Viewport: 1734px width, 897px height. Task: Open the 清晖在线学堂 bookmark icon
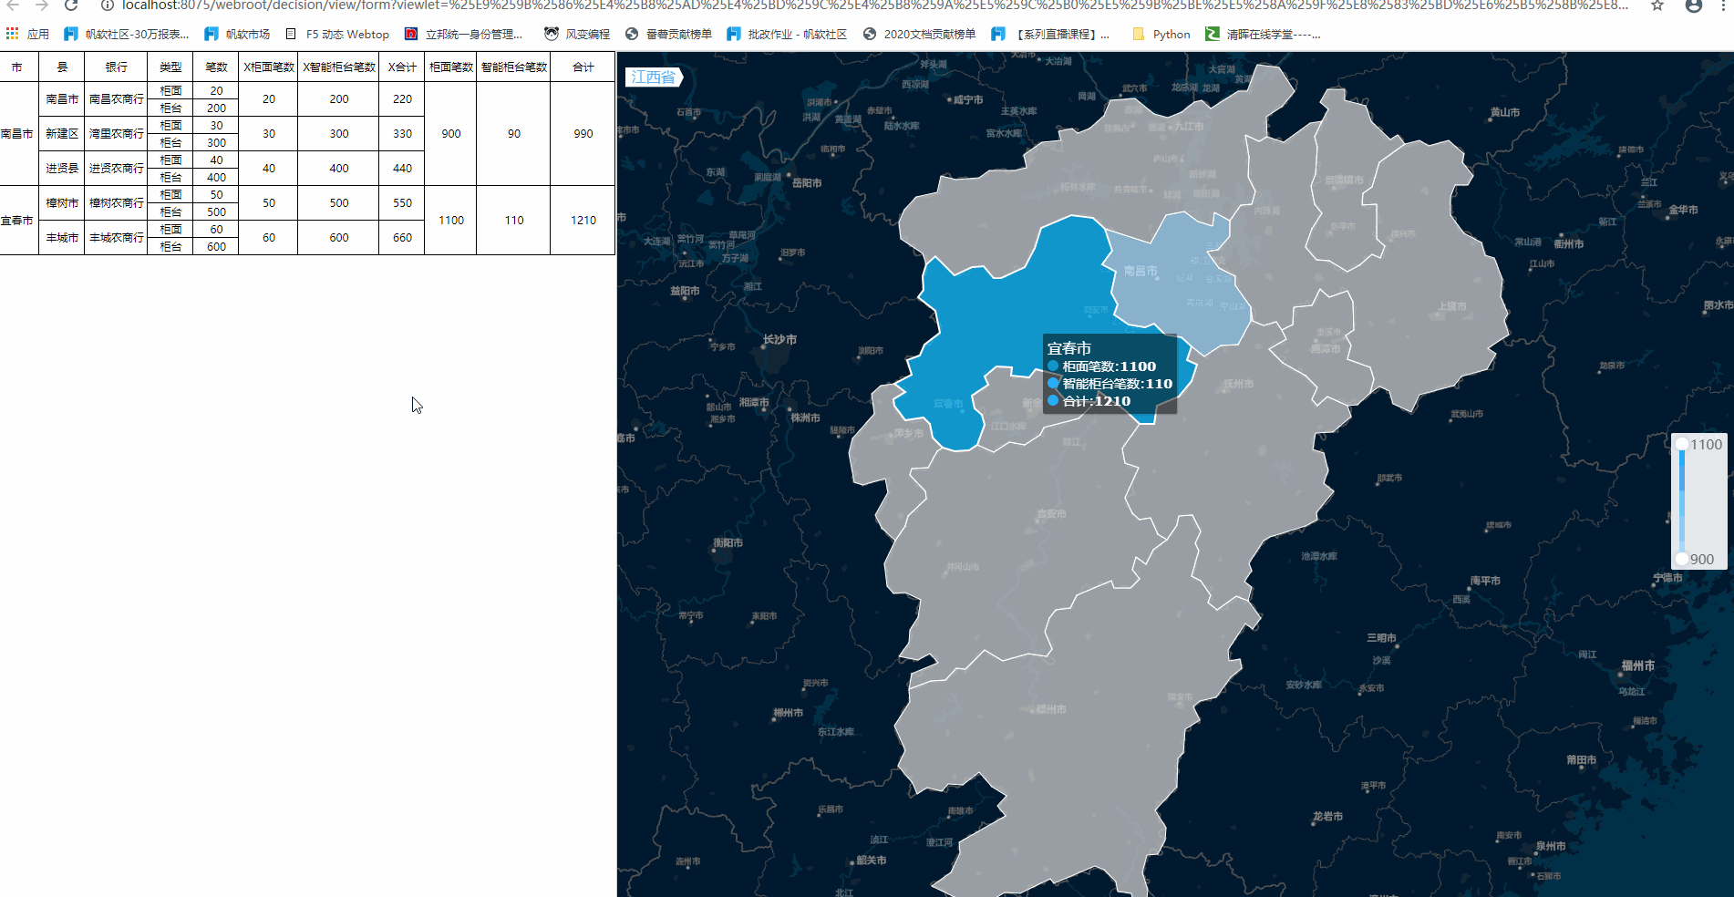1213,34
